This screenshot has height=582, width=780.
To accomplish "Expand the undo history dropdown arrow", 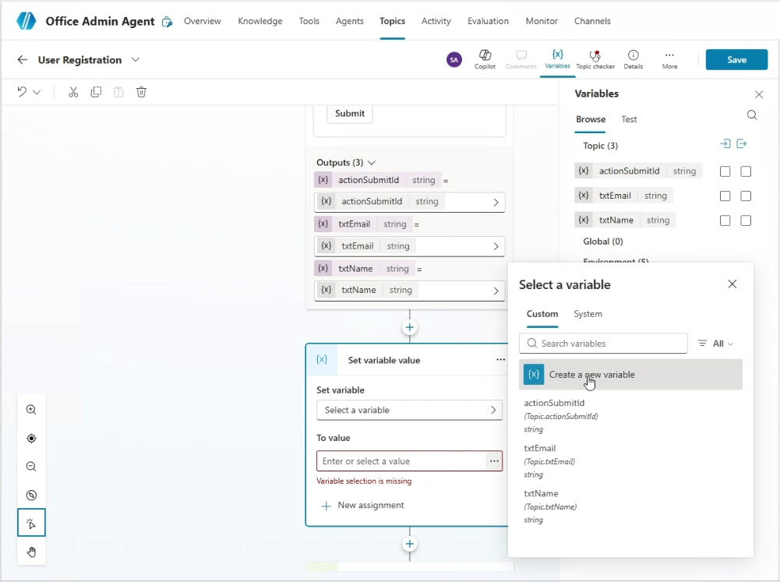I will tap(37, 92).
